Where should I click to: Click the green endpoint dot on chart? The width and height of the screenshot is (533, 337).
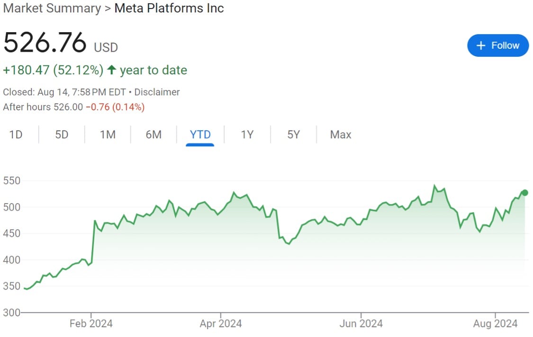[x=525, y=193]
